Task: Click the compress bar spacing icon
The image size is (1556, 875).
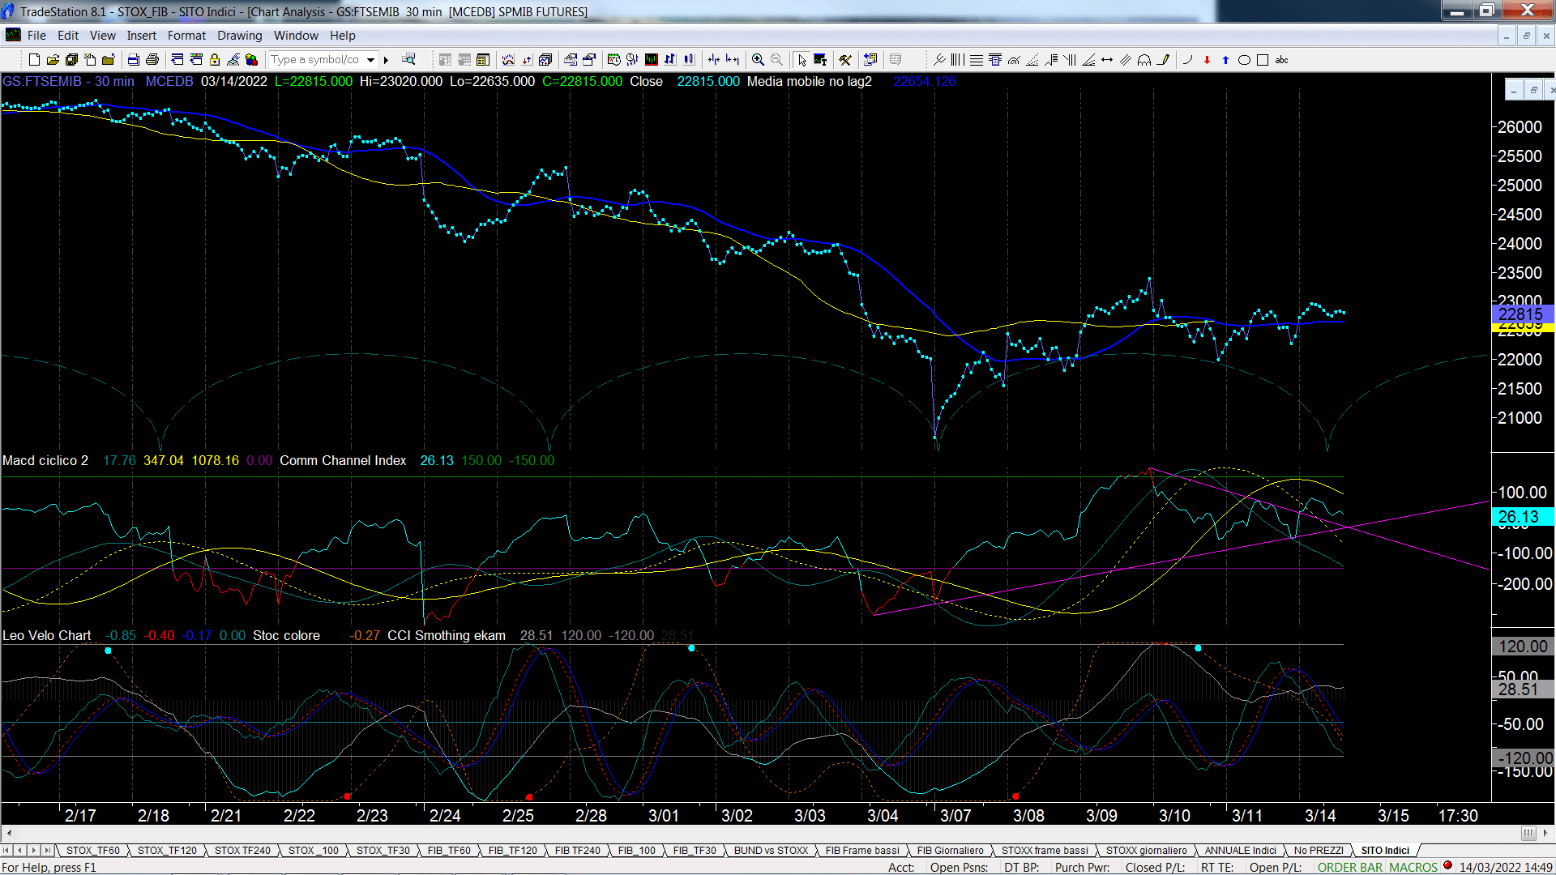Action: pos(713,60)
